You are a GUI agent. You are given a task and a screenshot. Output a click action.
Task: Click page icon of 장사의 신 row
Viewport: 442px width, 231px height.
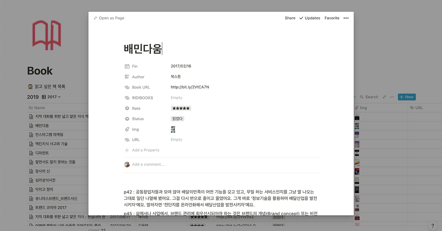31,171
